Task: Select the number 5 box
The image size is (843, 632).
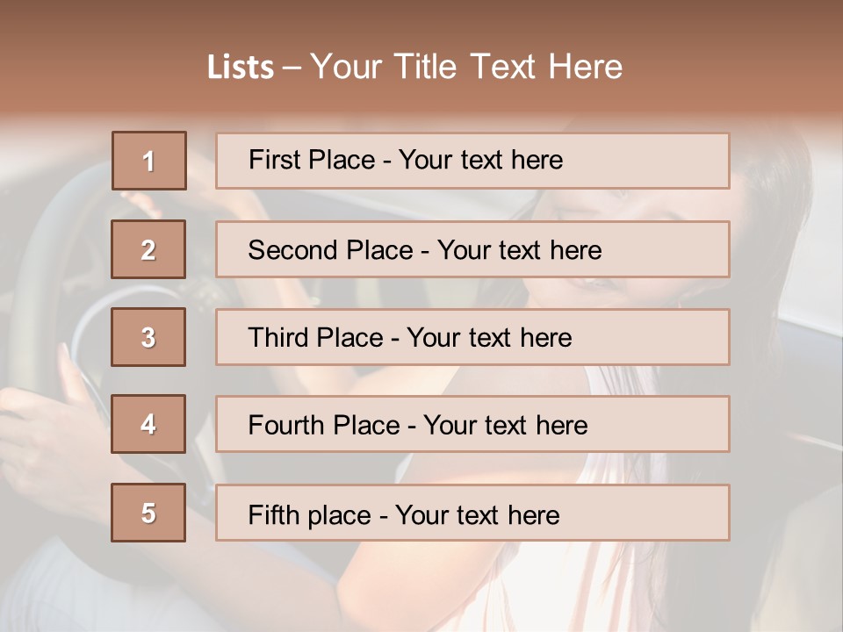Action: [148, 513]
